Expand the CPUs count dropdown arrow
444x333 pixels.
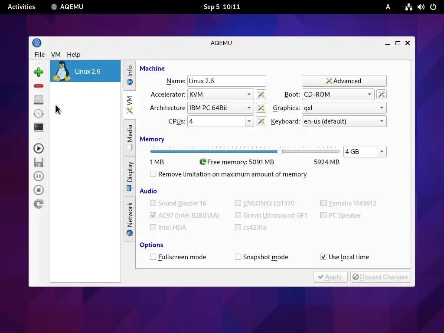point(249,121)
